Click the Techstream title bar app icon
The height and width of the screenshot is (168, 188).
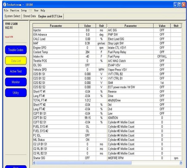[5, 5]
